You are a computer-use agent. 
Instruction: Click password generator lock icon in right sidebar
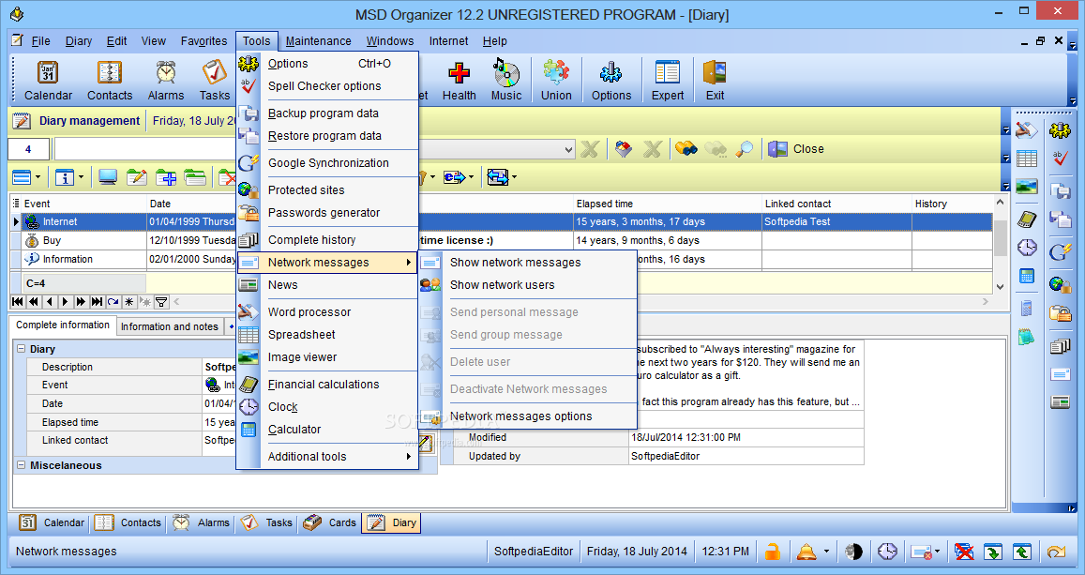(1060, 313)
